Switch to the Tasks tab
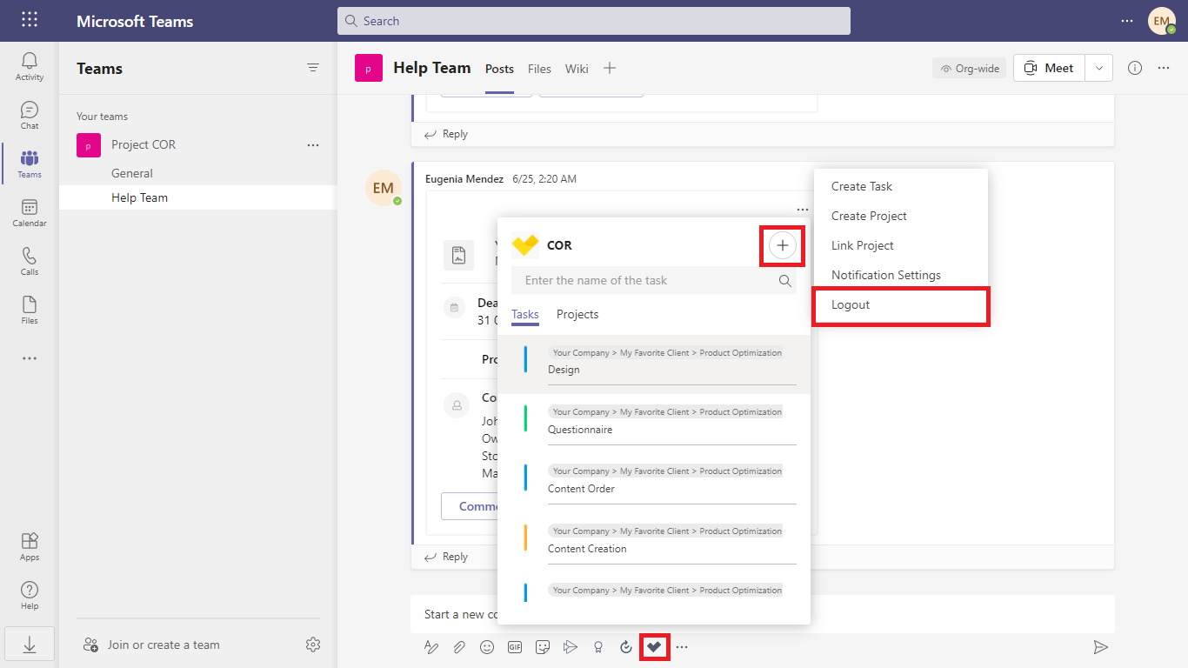1188x668 pixels. pyautogui.click(x=525, y=314)
